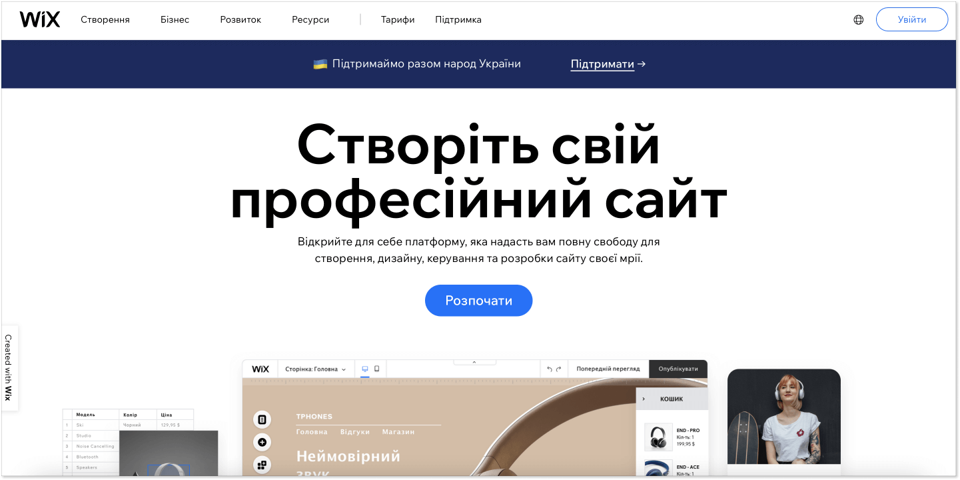This screenshot has width=960, height=480.
Task: Open the Ресурси menu item
Action: click(310, 20)
